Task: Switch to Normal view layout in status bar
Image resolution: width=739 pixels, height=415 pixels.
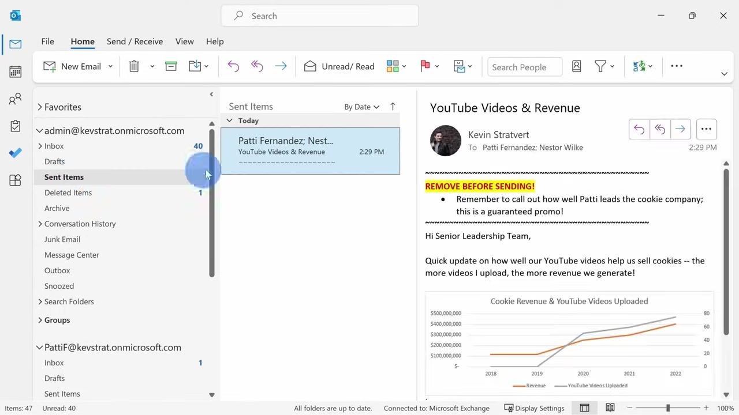Action: [584, 408]
